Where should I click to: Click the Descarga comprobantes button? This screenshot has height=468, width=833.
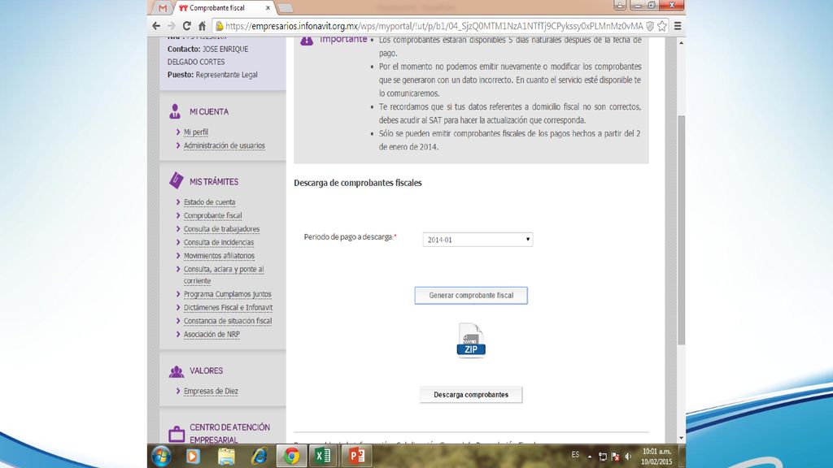pyautogui.click(x=471, y=395)
